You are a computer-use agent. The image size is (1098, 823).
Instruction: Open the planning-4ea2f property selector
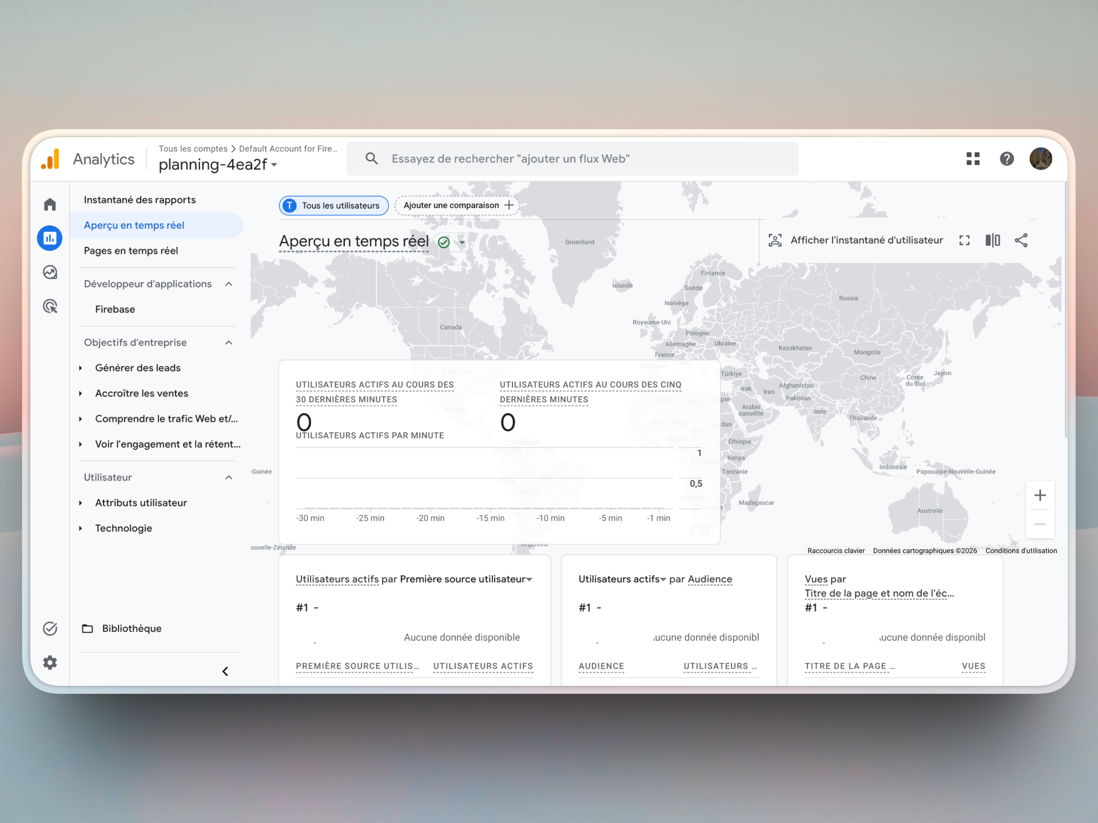[x=218, y=165]
